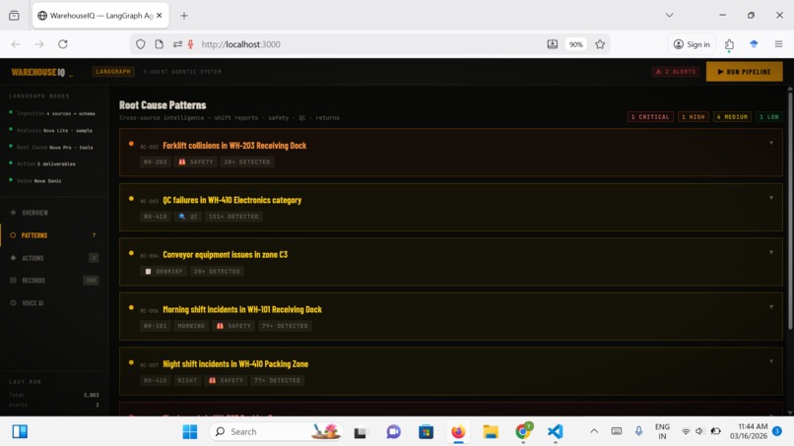
Task: Open the 2 Alerts indicator
Action: click(x=676, y=72)
